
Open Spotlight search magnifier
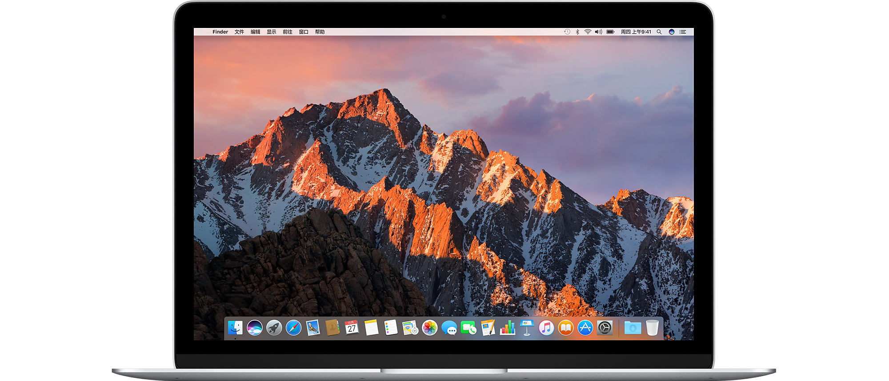[659, 32]
